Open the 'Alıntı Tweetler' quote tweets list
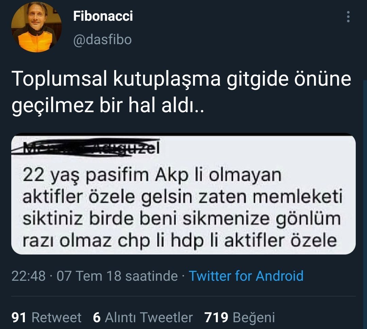367x329 pixels. [x=148, y=317]
